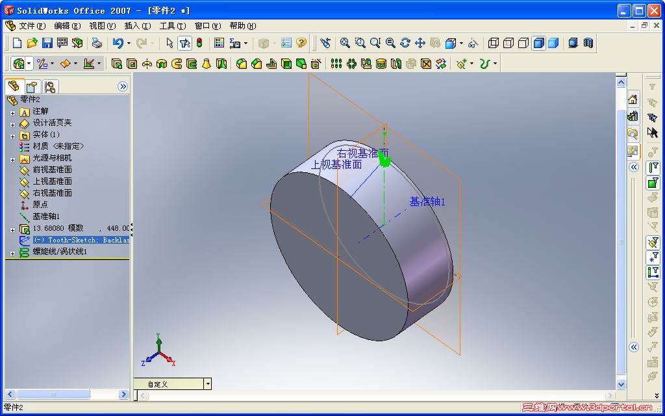665x416 pixels.
Task: Save the part with the floppy icon
Action: tap(47, 43)
